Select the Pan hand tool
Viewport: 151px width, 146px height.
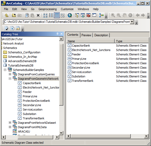tap(125, 15)
